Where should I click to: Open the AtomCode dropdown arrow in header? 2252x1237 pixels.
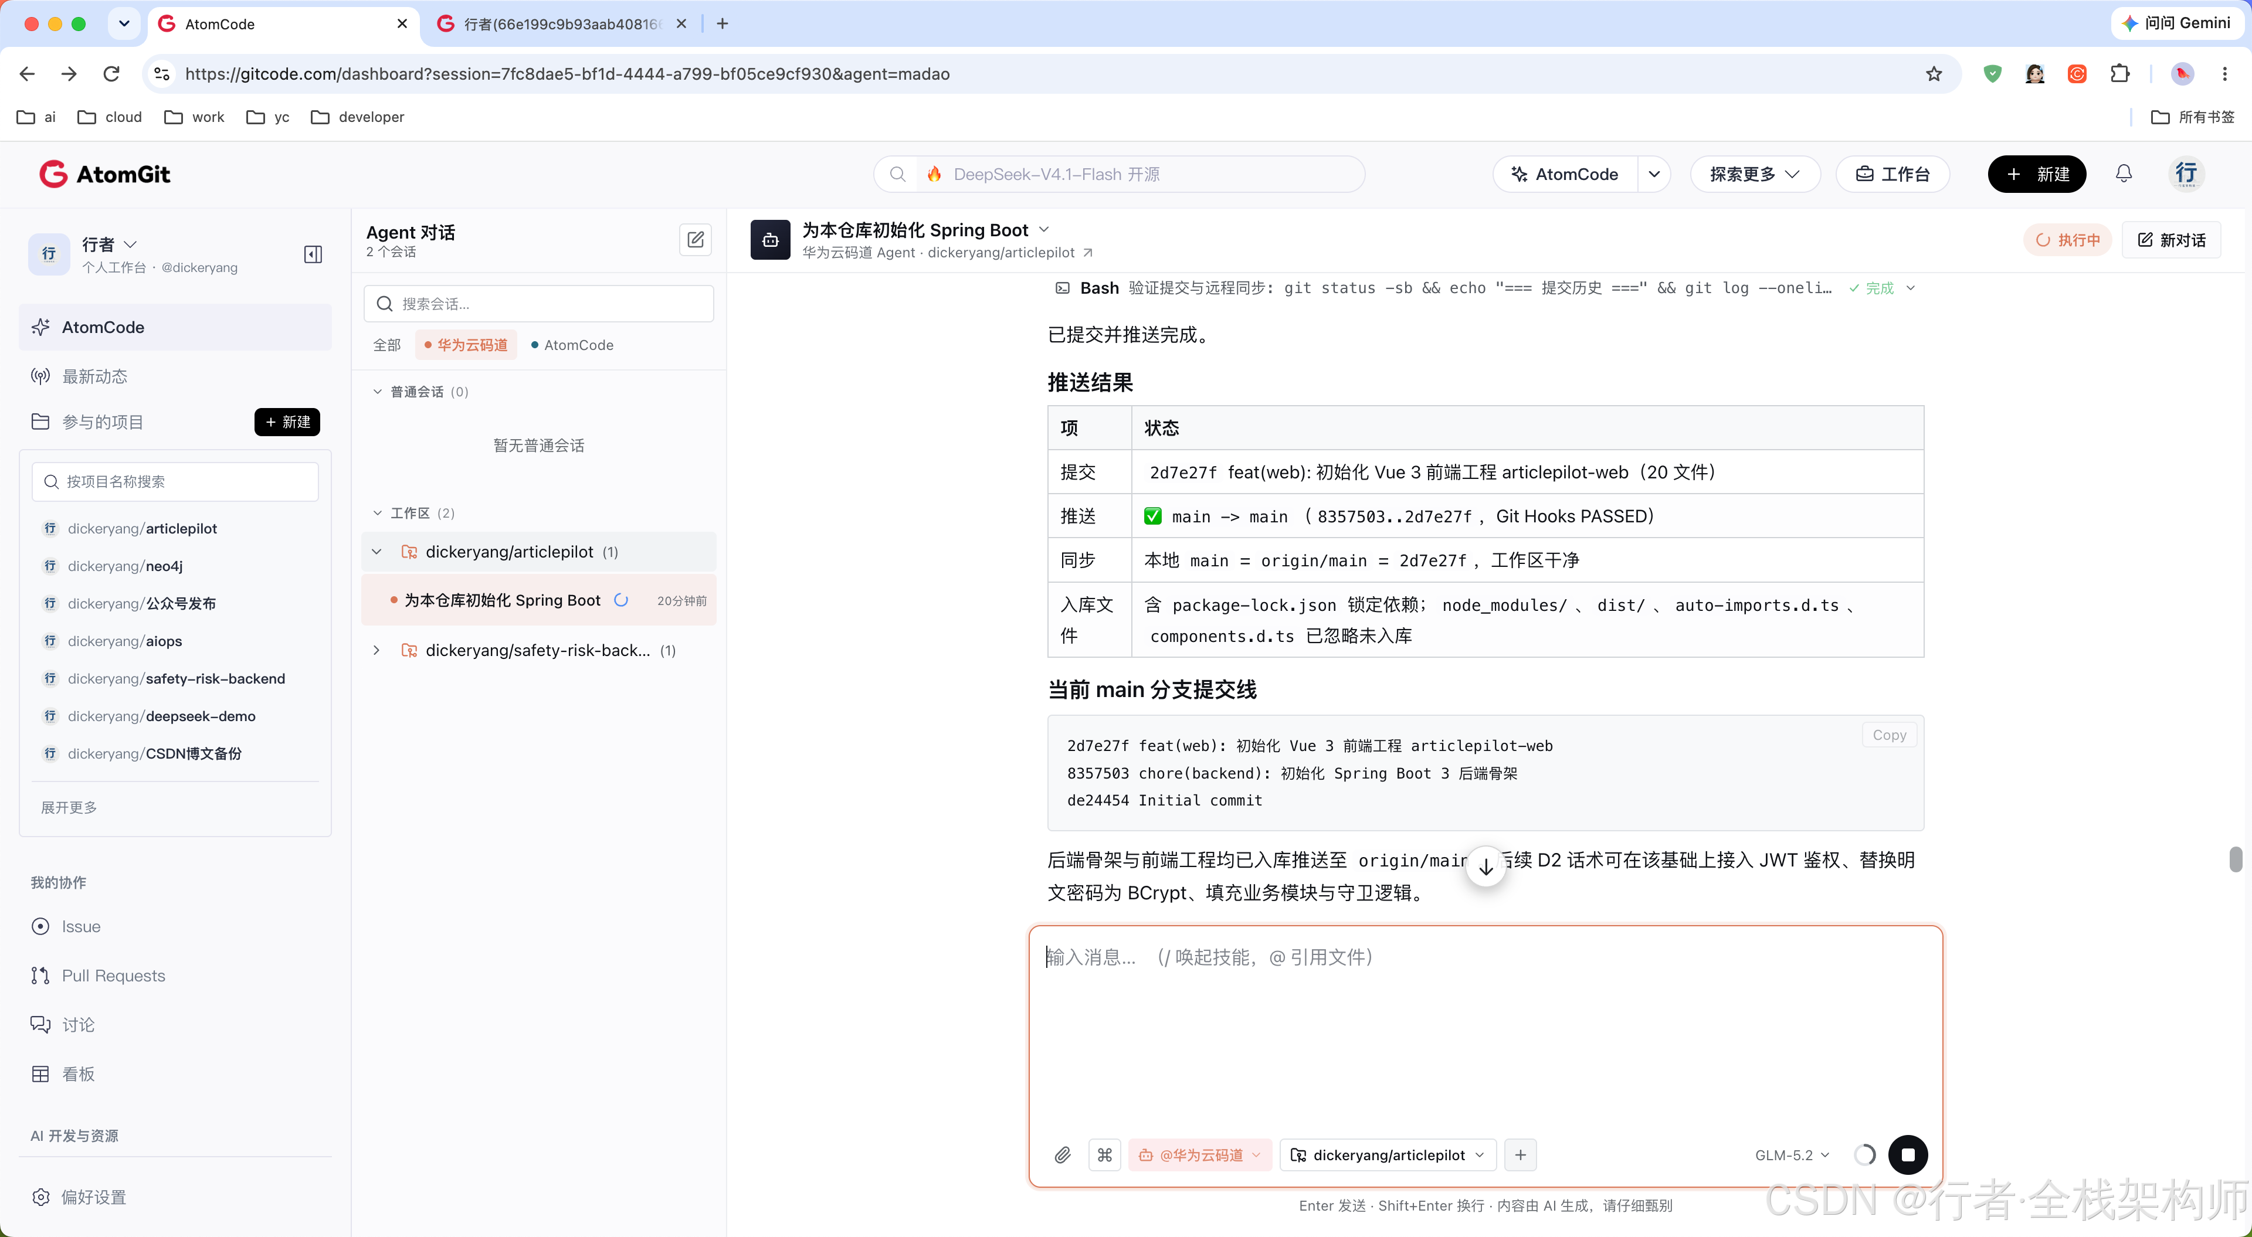coord(1653,174)
